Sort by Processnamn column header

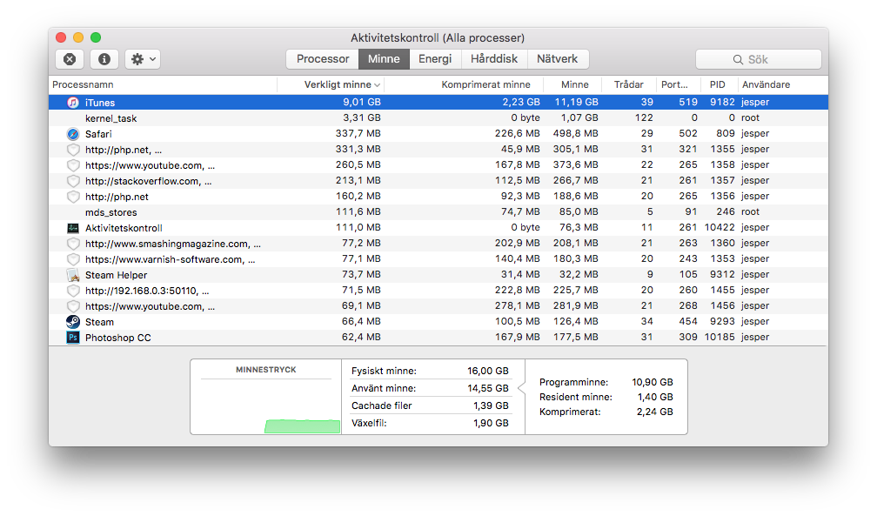(163, 84)
